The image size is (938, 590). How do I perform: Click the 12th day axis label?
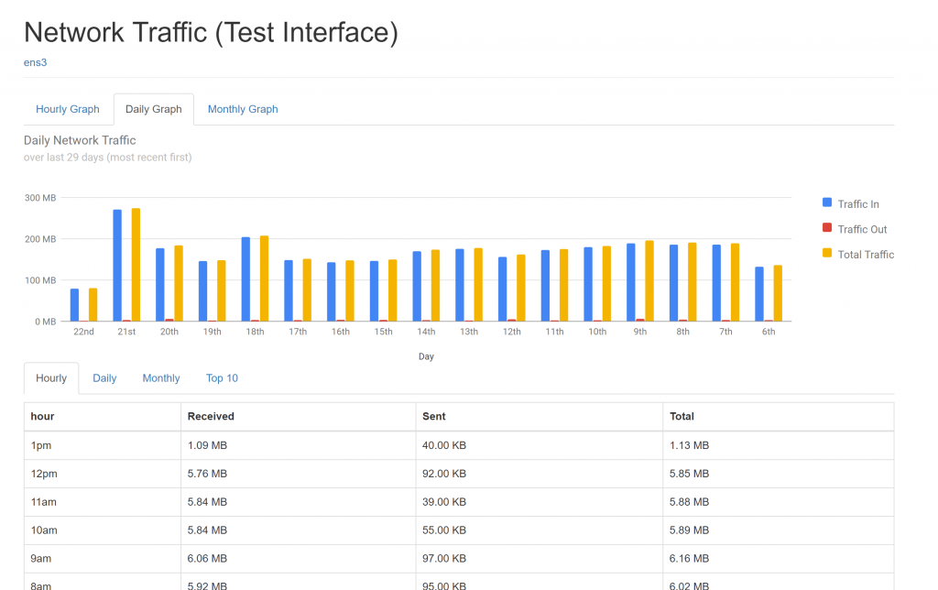(x=511, y=332)
